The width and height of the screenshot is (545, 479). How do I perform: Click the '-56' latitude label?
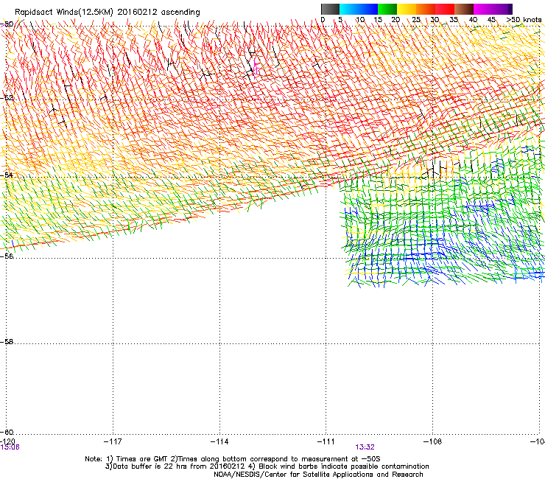[7, 256]
